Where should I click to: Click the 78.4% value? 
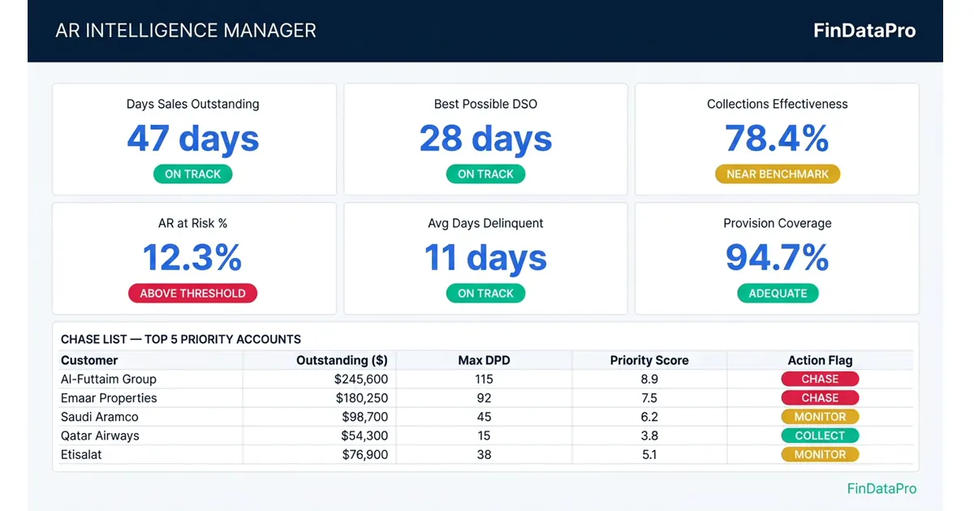tap(777, 139)
